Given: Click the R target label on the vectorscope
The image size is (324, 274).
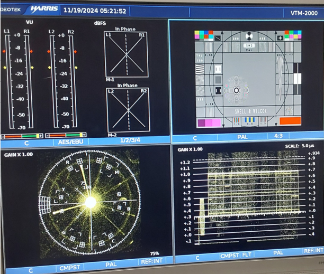Looking at the screenshot, I should [x=68, y=162].
